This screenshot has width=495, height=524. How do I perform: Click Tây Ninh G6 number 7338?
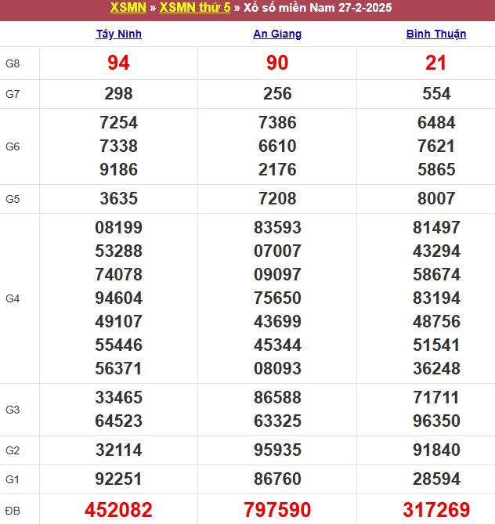(x=118, y=146)
